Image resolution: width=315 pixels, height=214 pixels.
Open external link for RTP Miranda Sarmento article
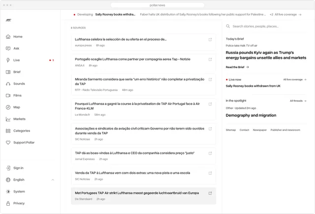(x=210, y=80)
